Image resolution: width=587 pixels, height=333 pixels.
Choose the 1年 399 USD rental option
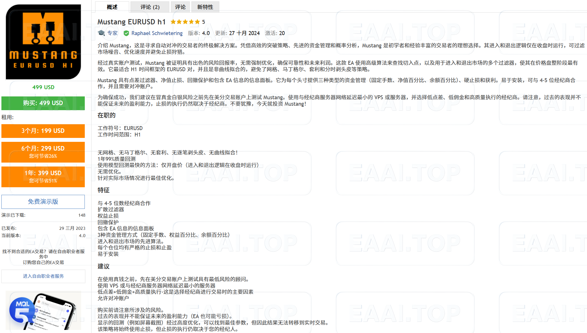(43, 177)
